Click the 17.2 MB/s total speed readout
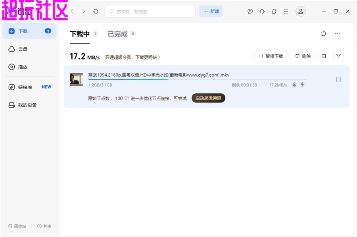 click(x=85, y=56)
